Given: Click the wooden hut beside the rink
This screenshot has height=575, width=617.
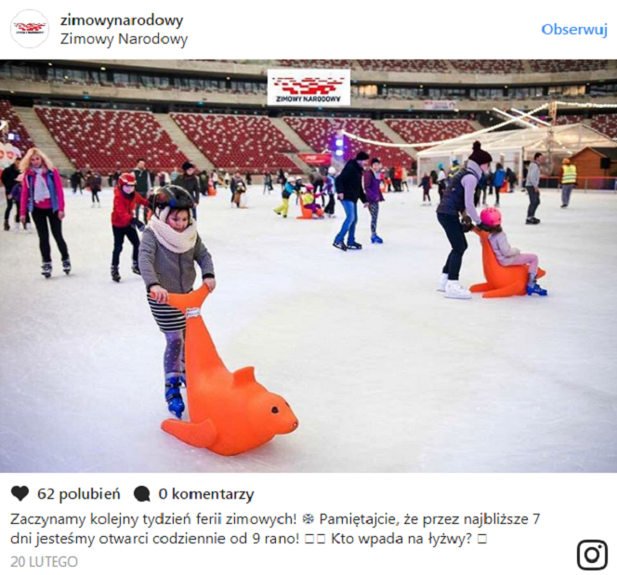Looking at the screenshot, I should point(592,162).
